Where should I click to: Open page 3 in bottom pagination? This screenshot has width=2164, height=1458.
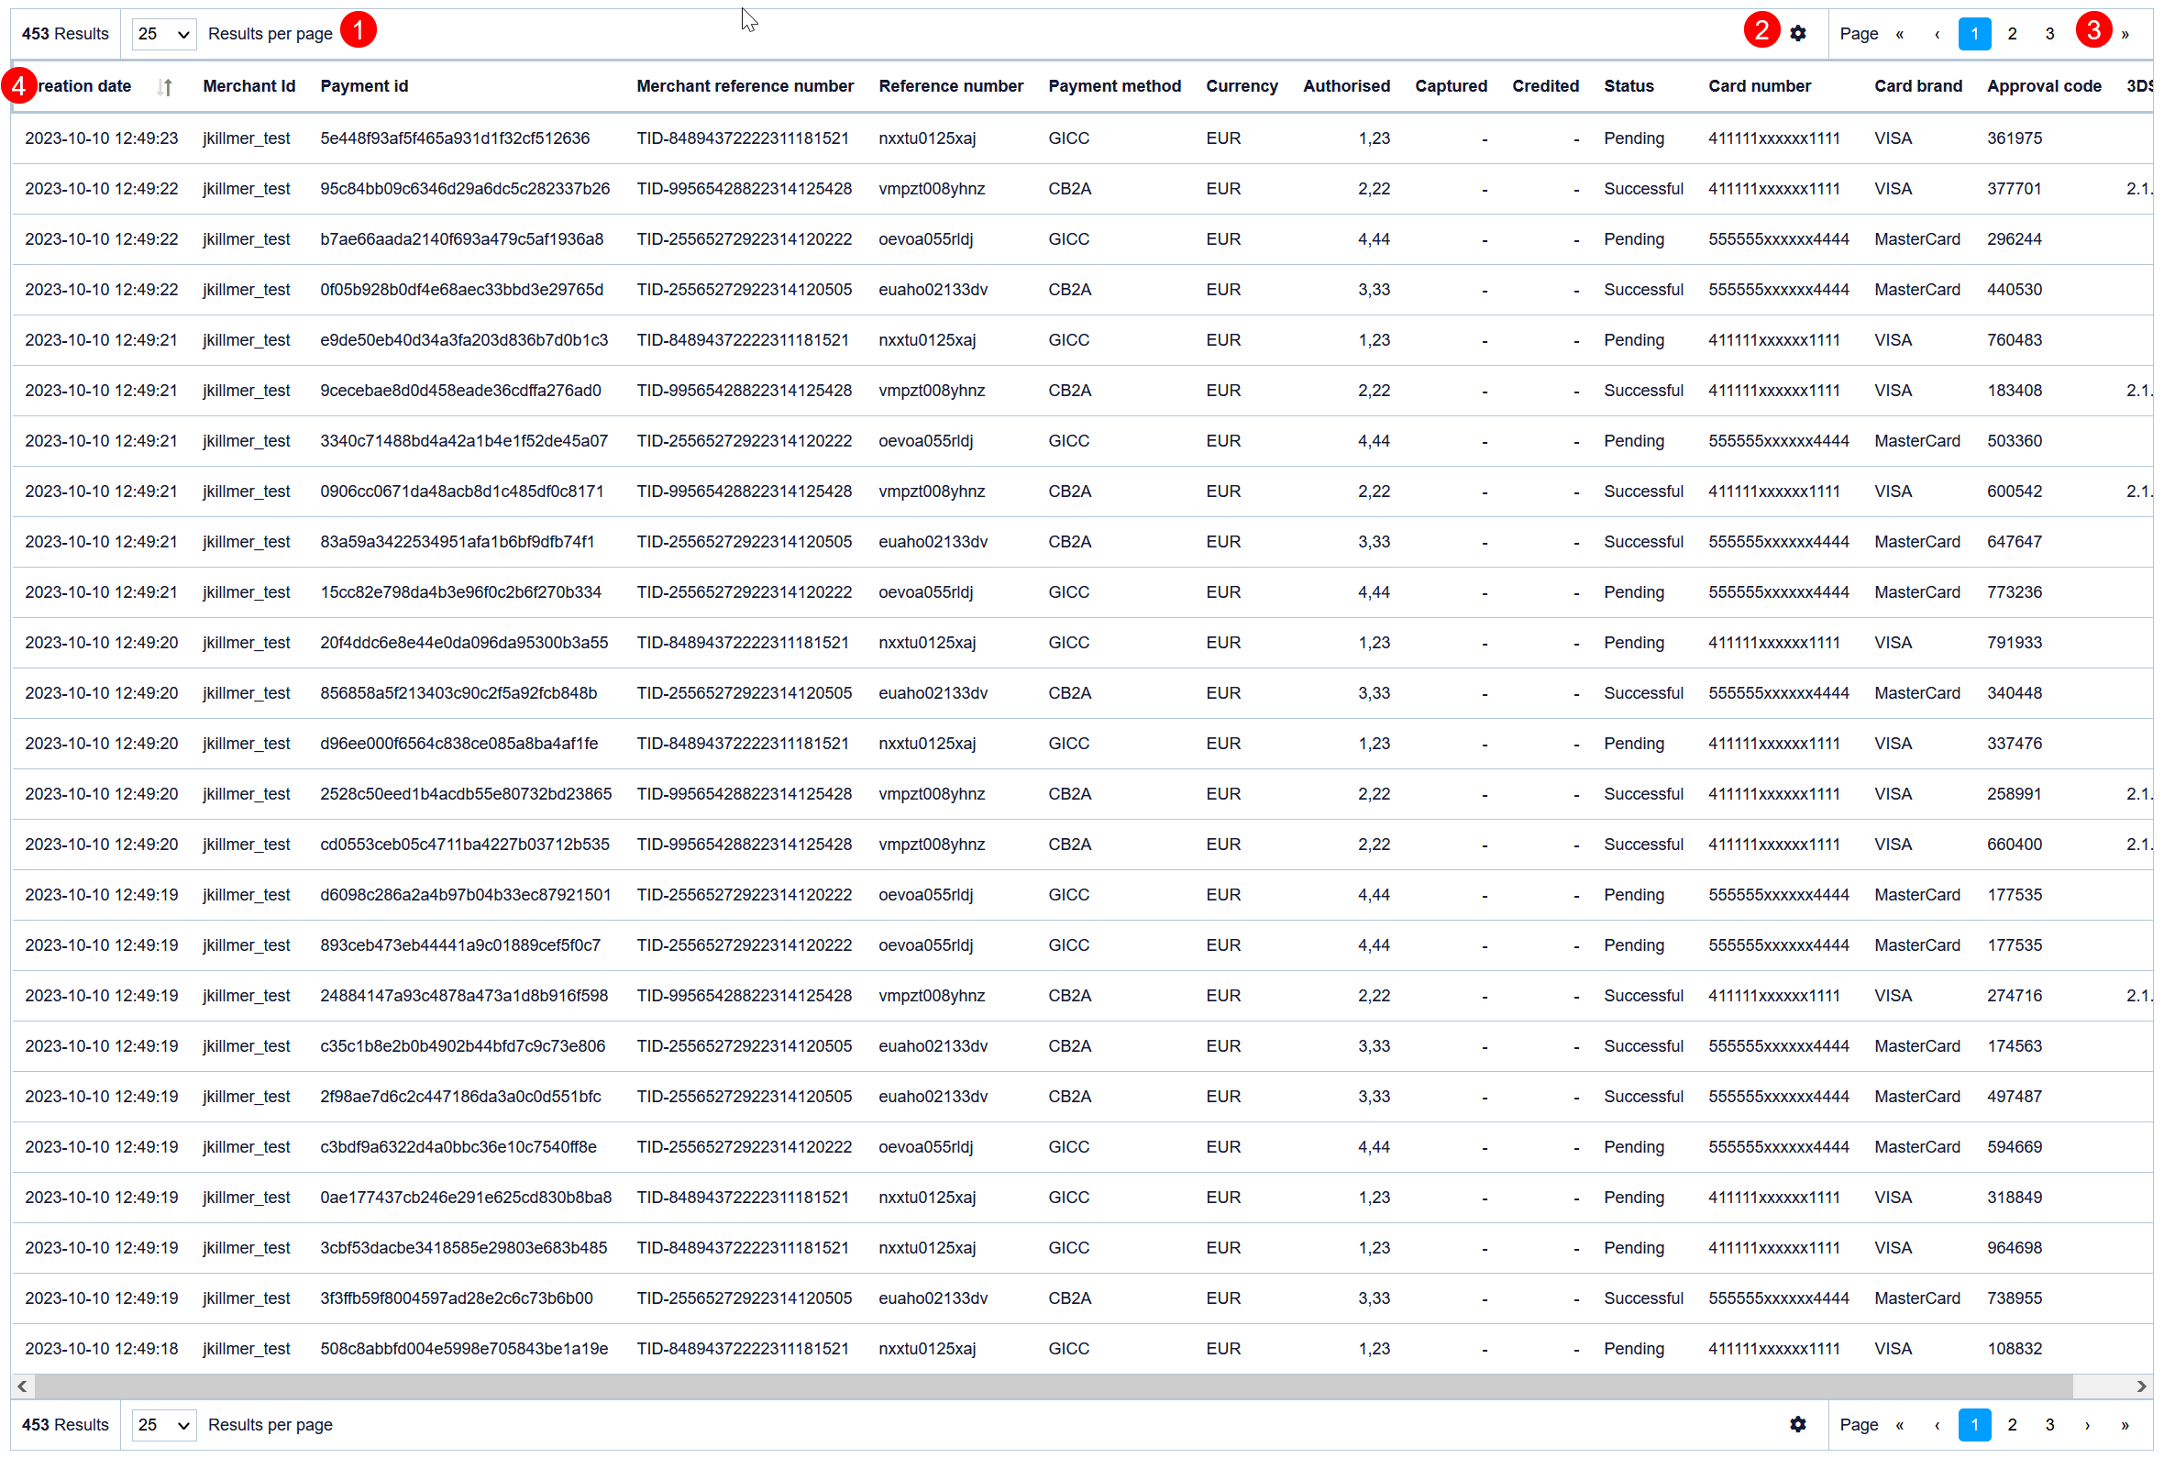click(2048, 1424)
